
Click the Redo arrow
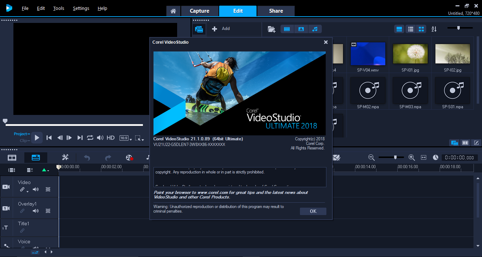click(108, 158)
